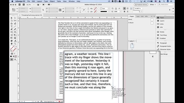Image resolution: width=184 pixels, height=103 pixels.
Task: Select the A-Master page thumbnail
Action: pyautogui.click(x=152, y=23)
